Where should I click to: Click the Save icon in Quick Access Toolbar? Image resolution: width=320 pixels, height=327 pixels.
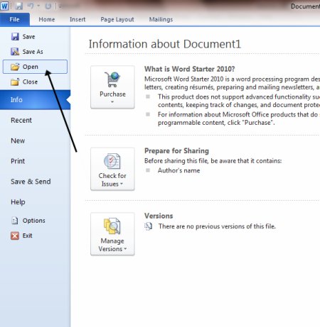(x=18, y=6)
